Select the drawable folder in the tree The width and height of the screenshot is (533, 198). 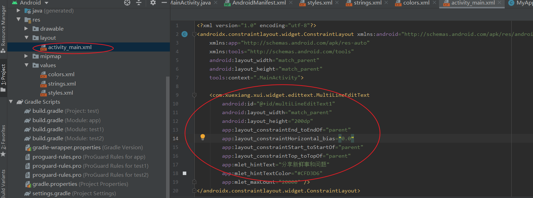[52, 29]
